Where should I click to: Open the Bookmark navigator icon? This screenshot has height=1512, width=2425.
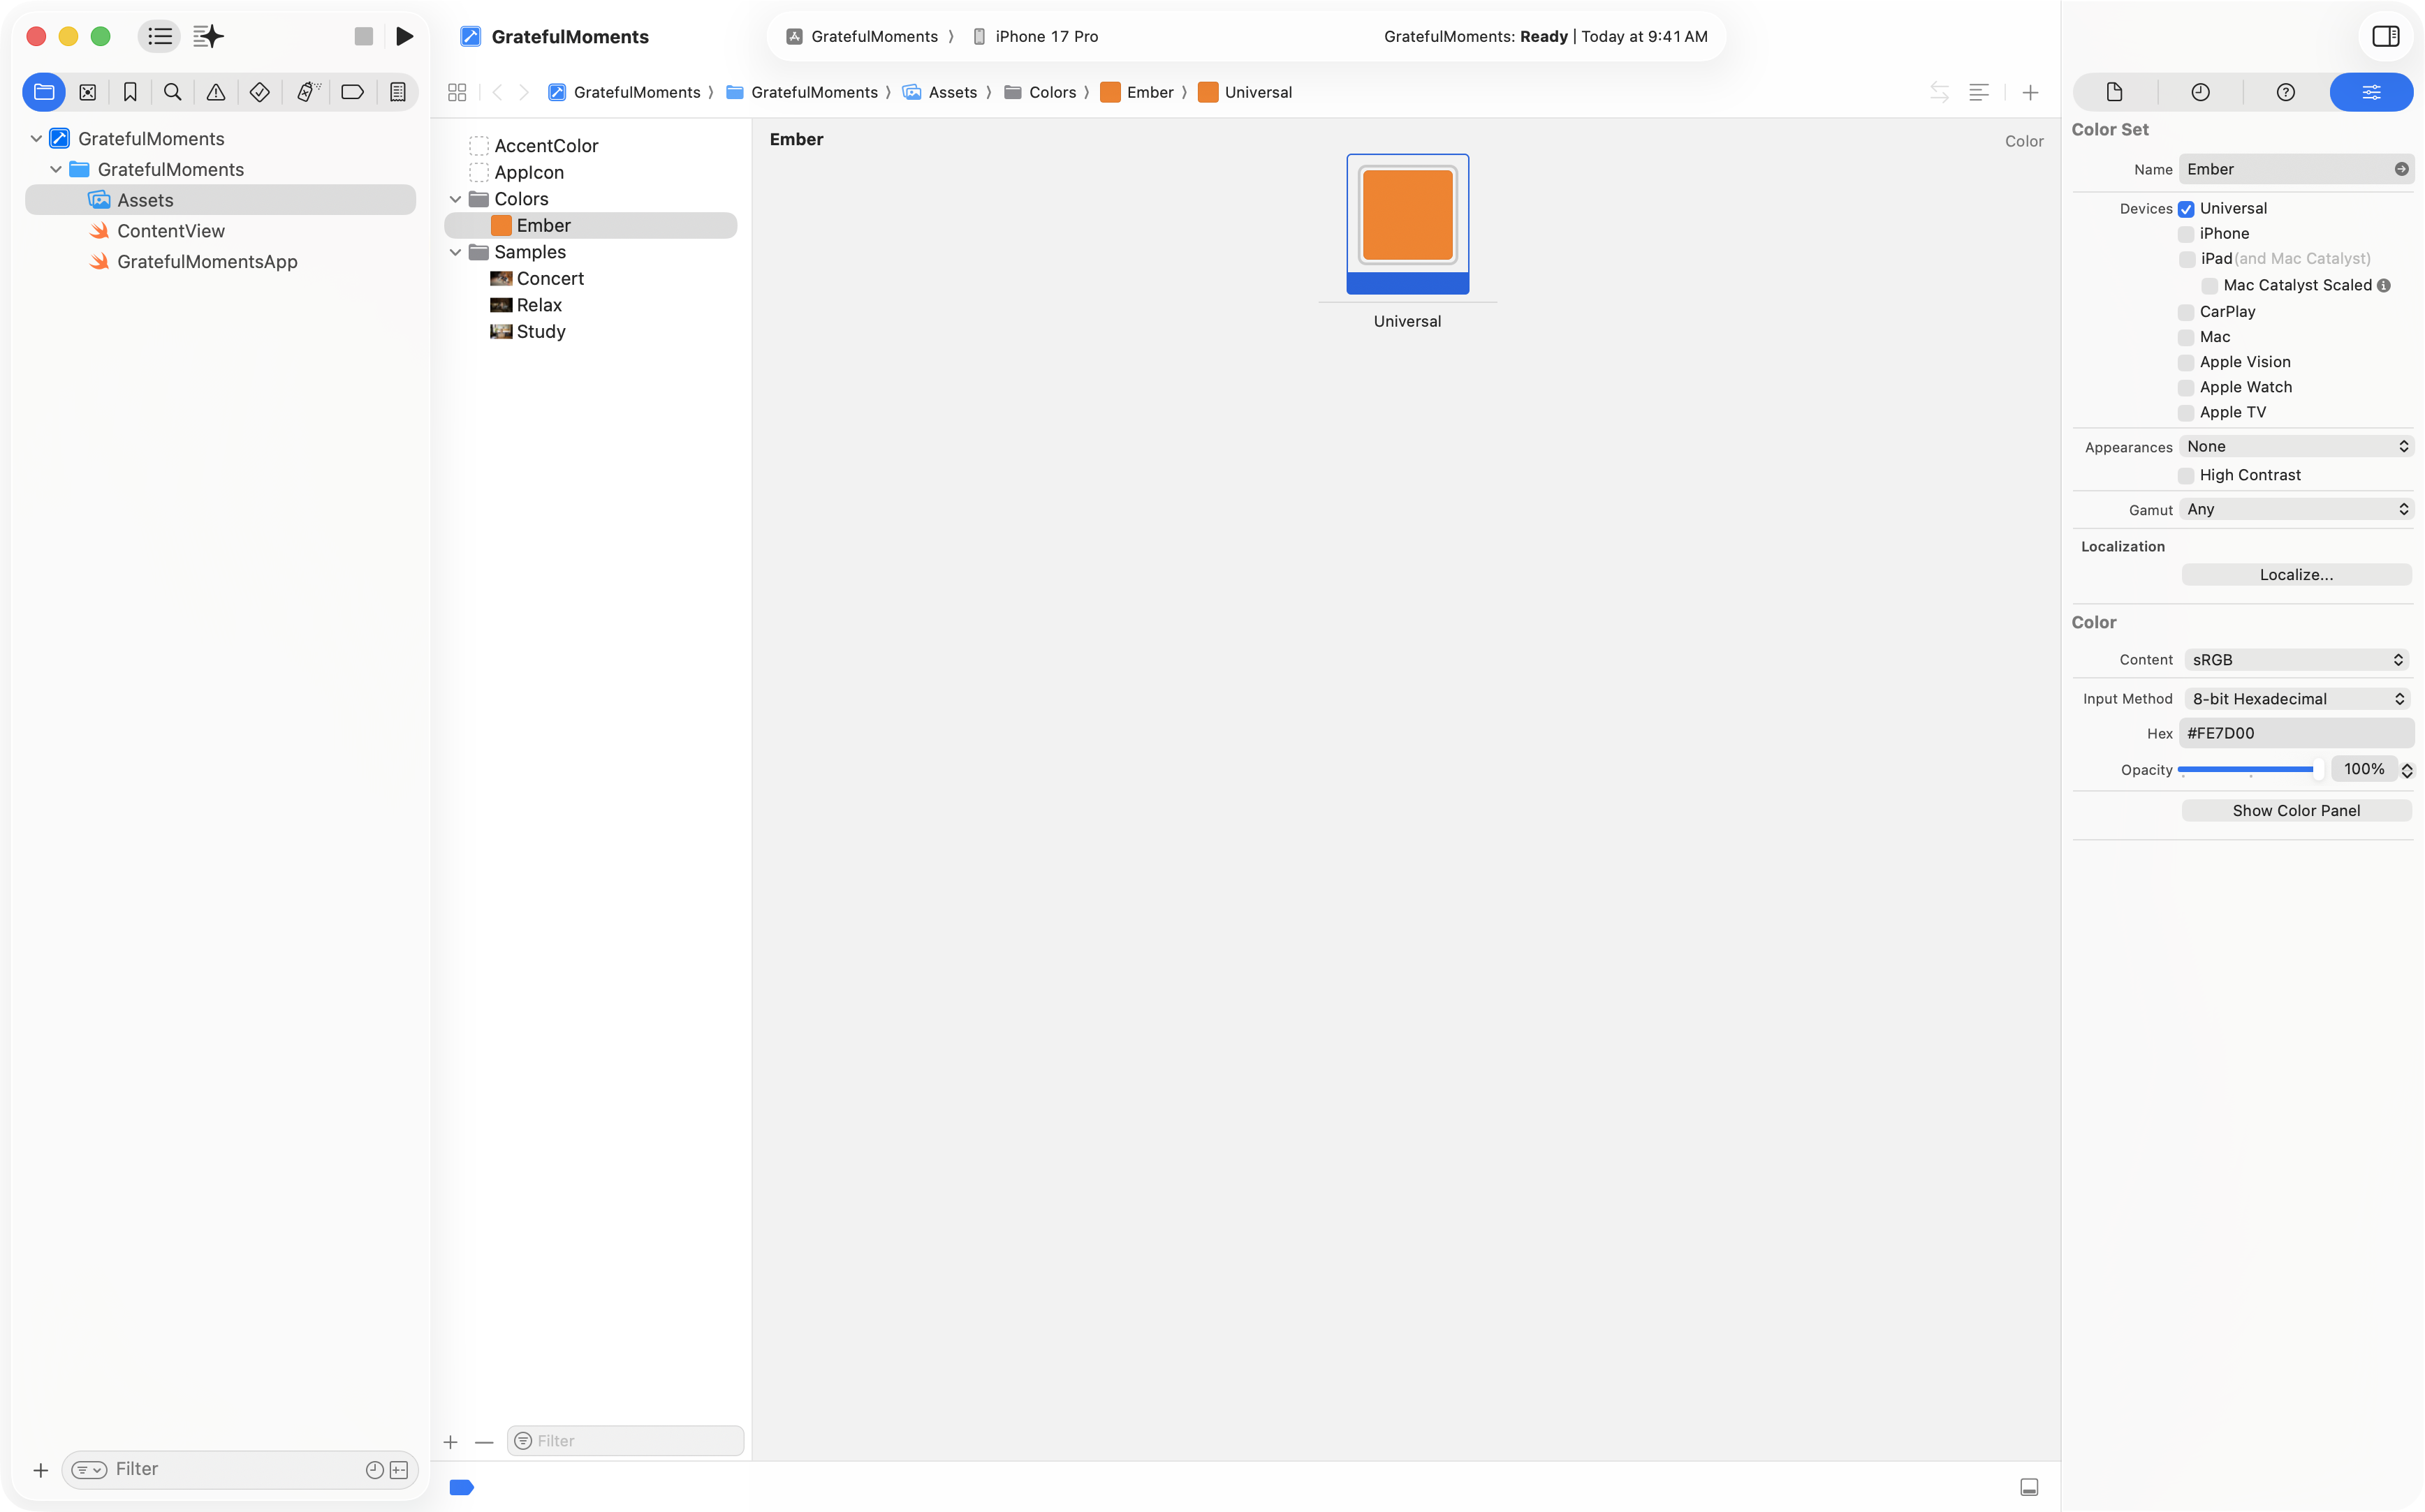[130, 92]
